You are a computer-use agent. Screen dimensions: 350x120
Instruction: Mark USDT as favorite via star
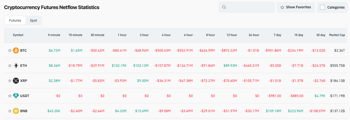(x=10, y=96)
